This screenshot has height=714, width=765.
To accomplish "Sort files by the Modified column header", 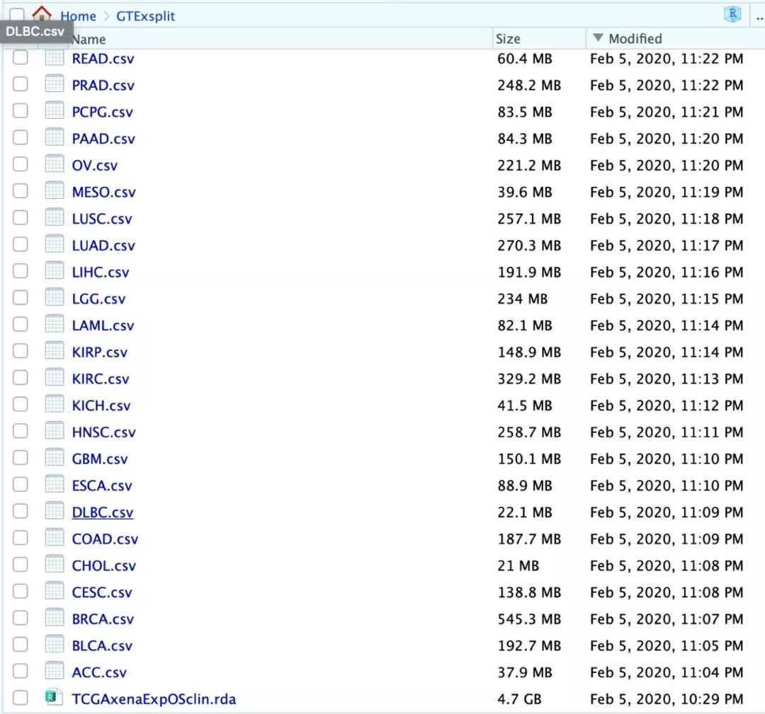I will 635,38.
